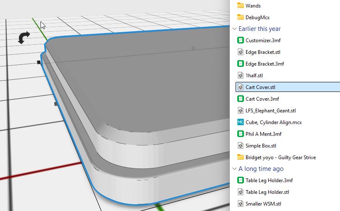Collapse the 'Earlier this year' group
Image resolution: width=340 pixels, height=211 pixels.
[x=234, y=29]
